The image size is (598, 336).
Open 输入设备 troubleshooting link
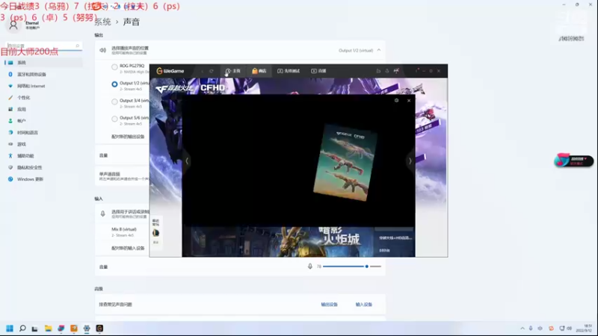[364, 305]
